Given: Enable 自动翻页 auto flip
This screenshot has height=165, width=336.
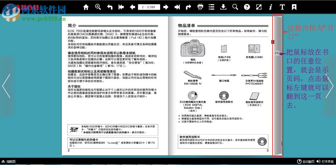Looking at the screenshot, I should pyautogui.click(x=306, y=161).
